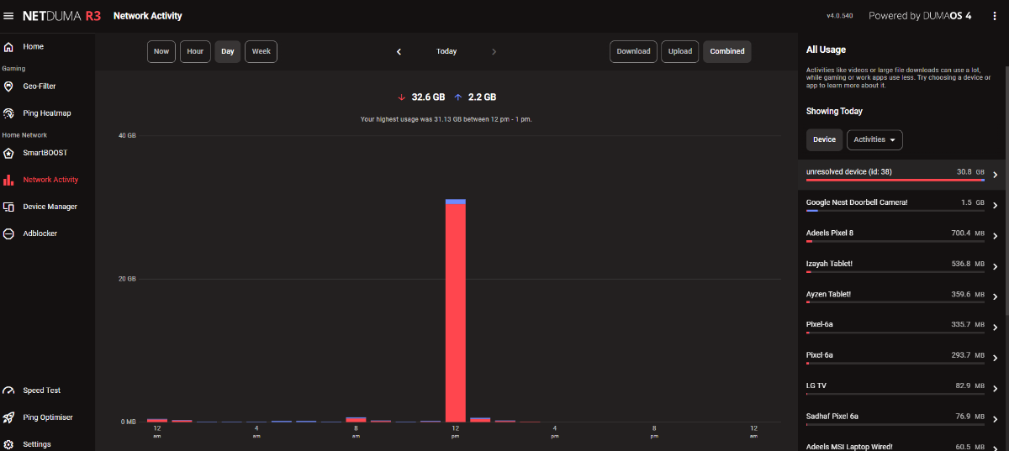The height and width of the screenshot is (451, 1009).
Task: Select the Hour time range tab
Action: pyautogui.click(x=195, y=51)
